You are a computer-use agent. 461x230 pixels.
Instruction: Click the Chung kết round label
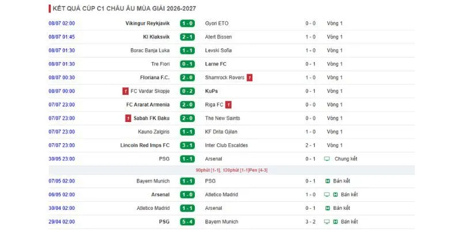[x=346, y=159]
